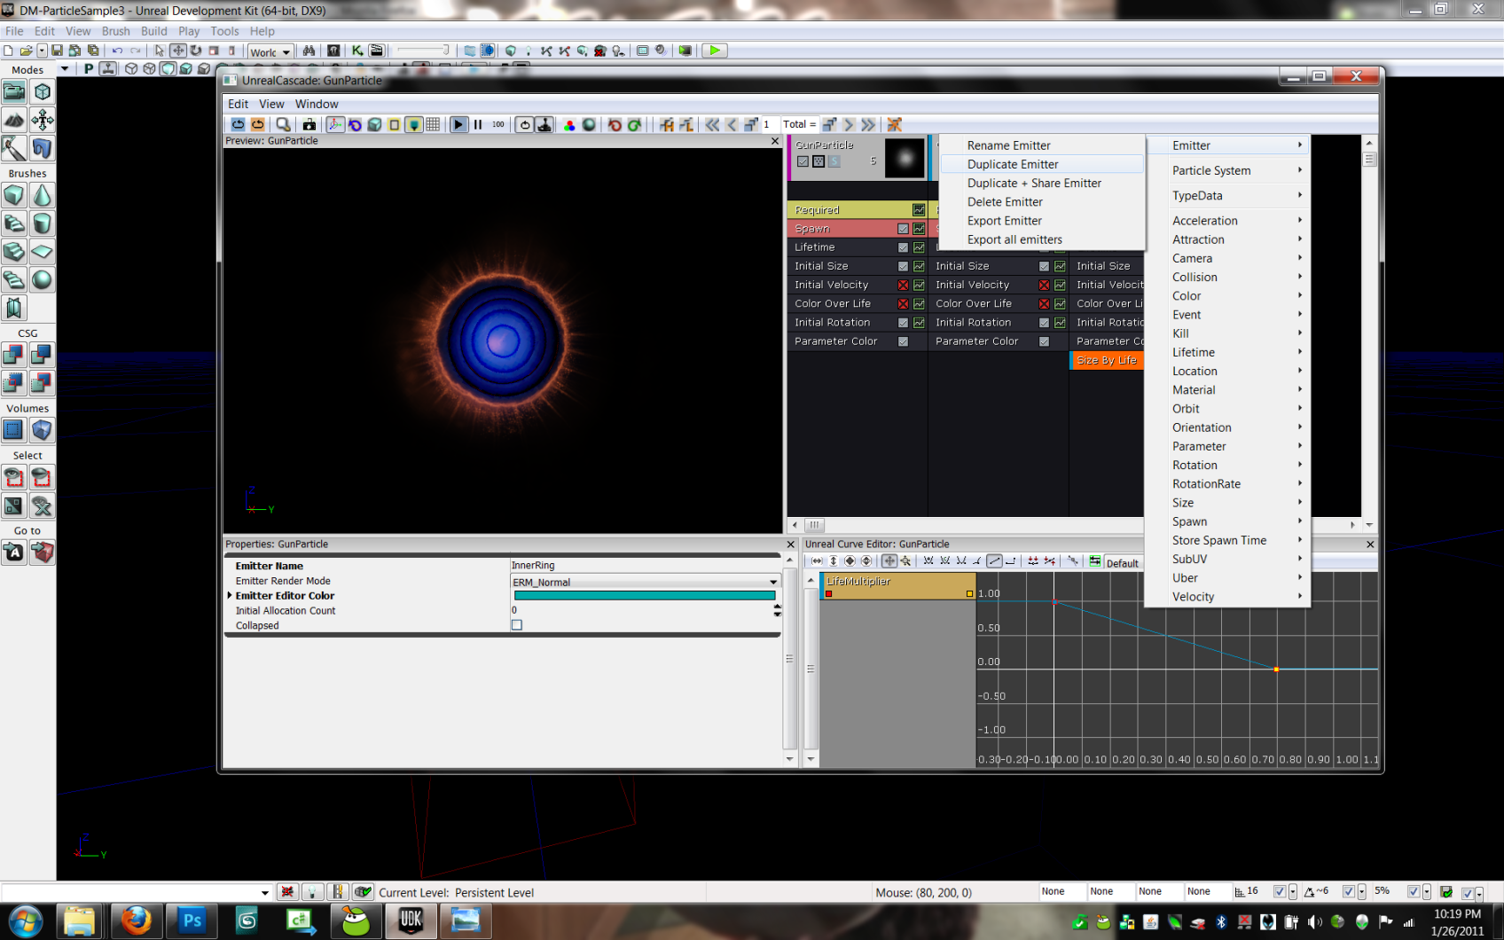Screen dimensions: 1504x940
Task: Toggle Initial Size checkbox in first emitter
Action: [903, 266]
